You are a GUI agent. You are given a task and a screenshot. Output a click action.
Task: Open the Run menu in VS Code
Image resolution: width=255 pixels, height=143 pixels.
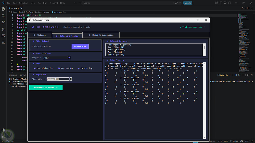pos(45,3)
